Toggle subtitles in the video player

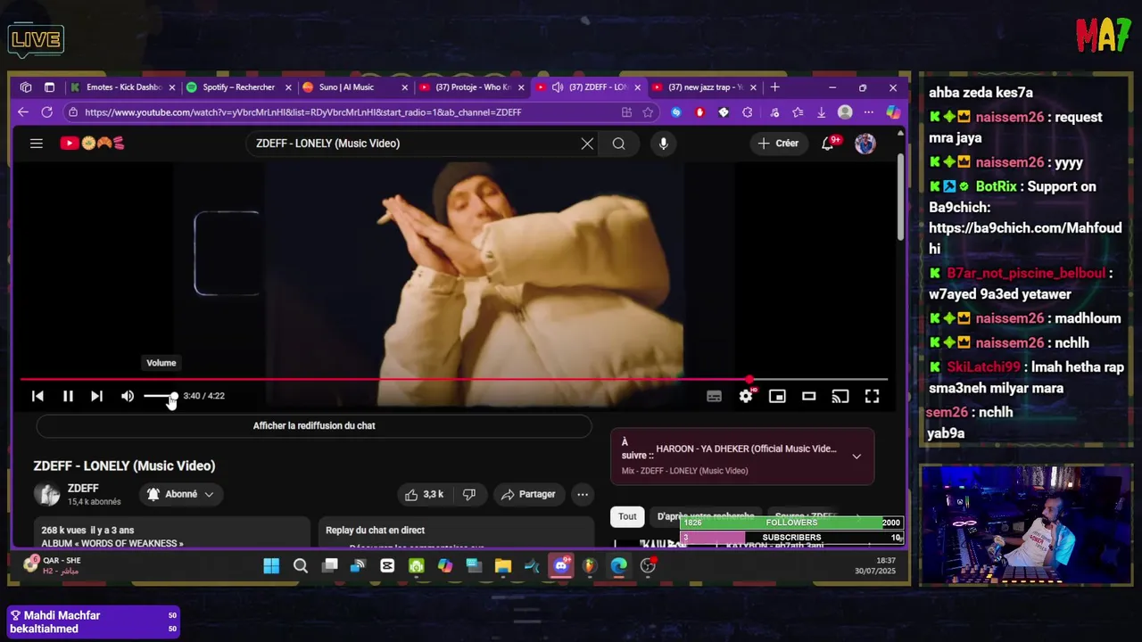(x=714, y=397)
